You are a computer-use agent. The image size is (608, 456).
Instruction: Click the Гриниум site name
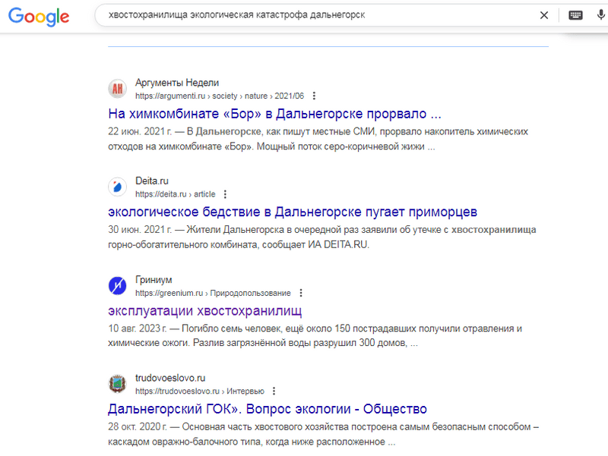154,280
